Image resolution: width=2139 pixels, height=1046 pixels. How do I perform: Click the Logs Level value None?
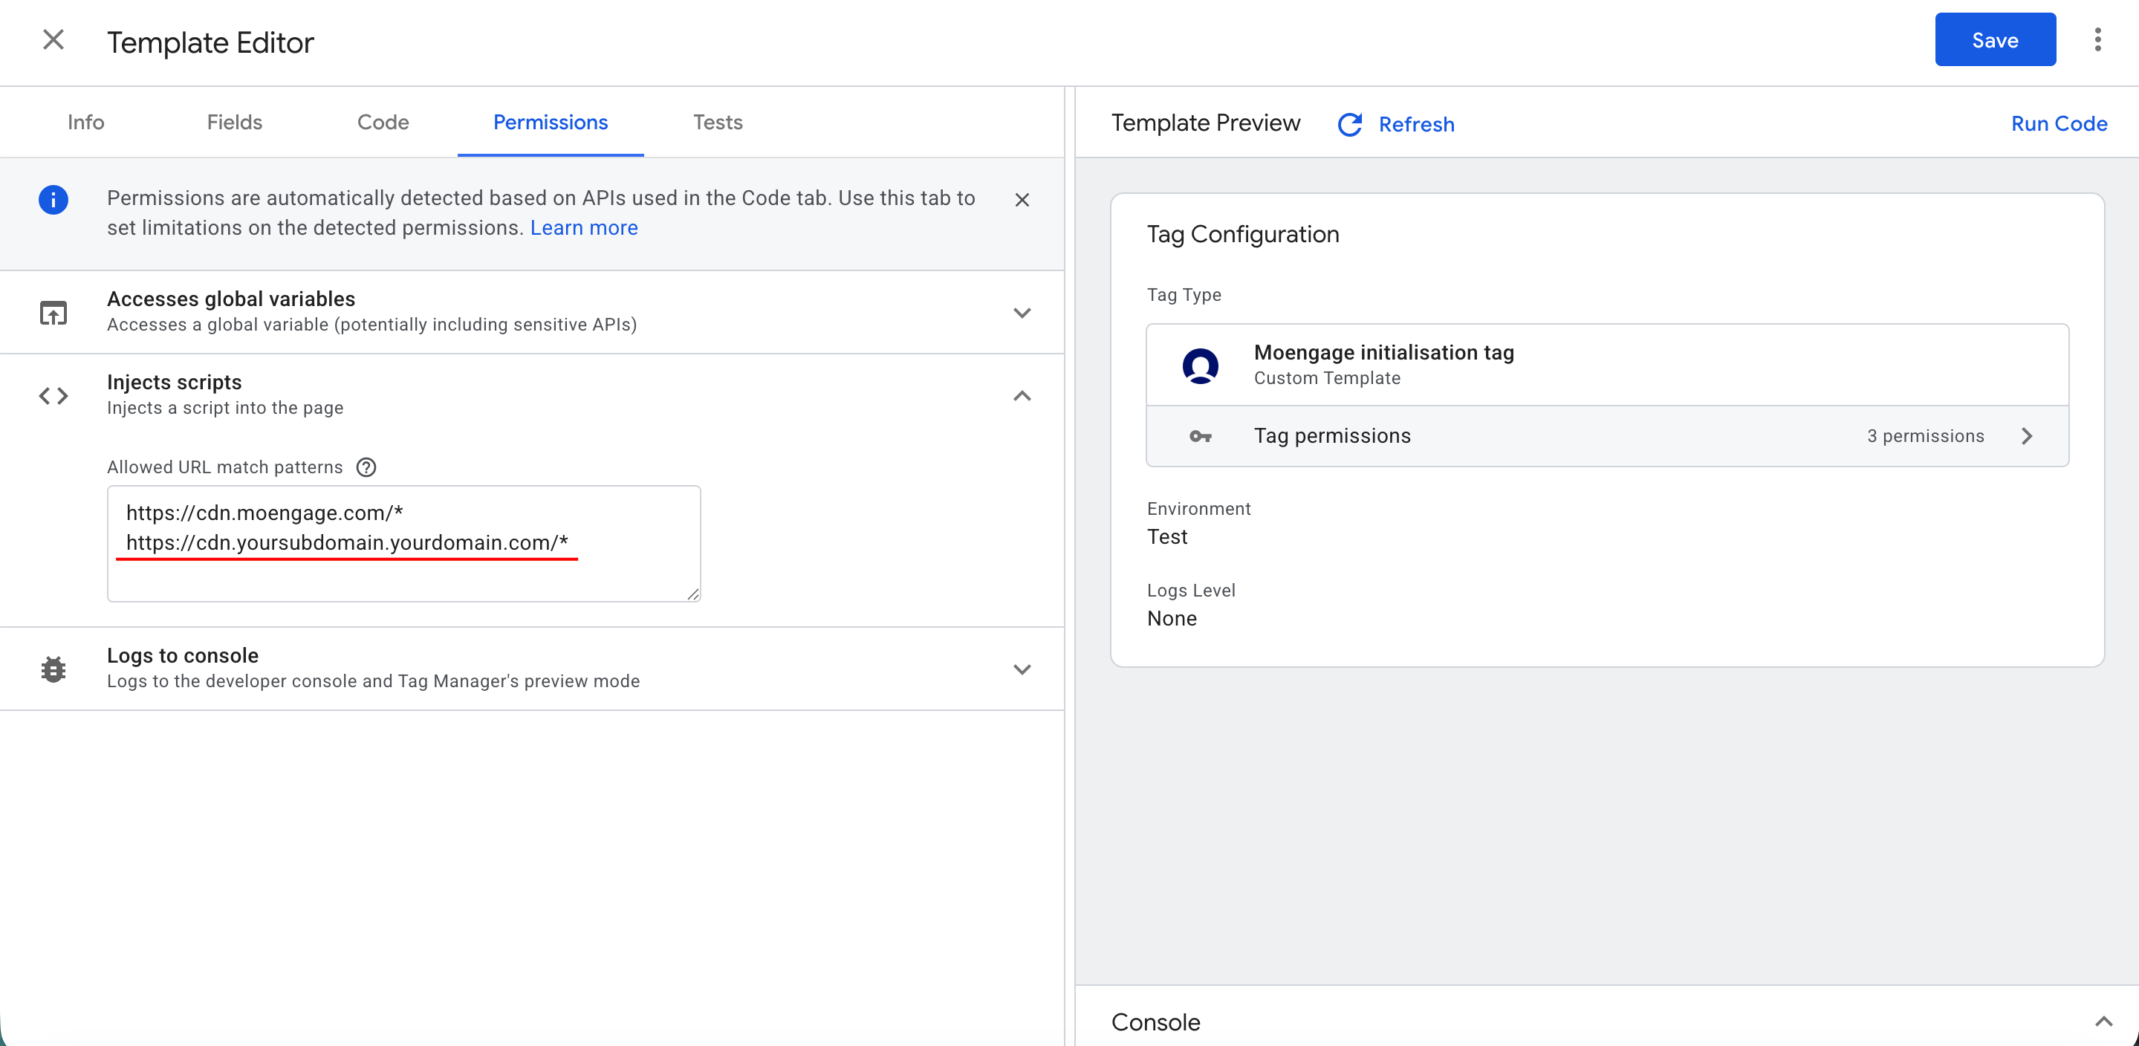[x=1172, y=620]
